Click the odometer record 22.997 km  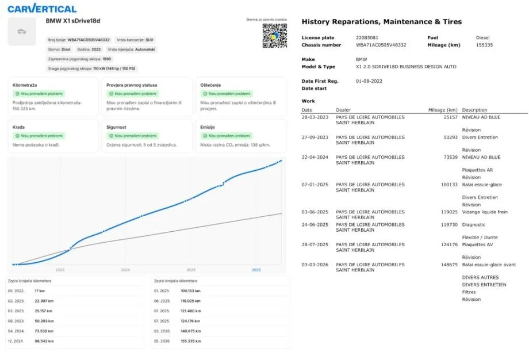(44, 301)
